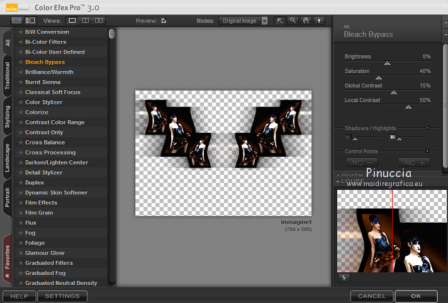
Task: Select the single image view icon
Action: [x=72, y=21]
